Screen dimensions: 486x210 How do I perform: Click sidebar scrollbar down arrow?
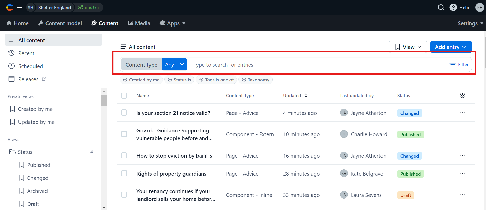104,207
